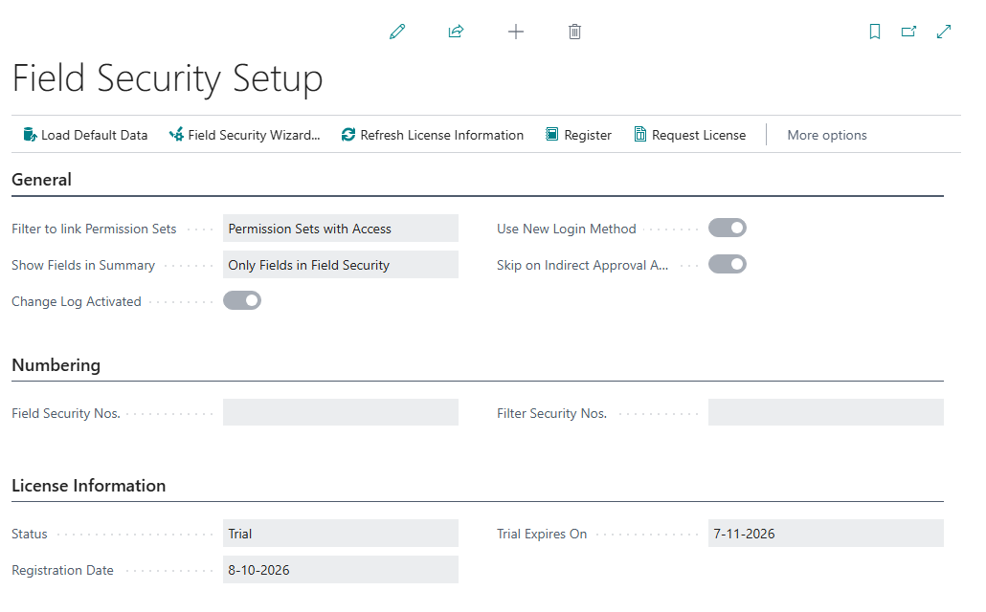
Task: Open Show Fields in Summary field
Action: [341, 265]
